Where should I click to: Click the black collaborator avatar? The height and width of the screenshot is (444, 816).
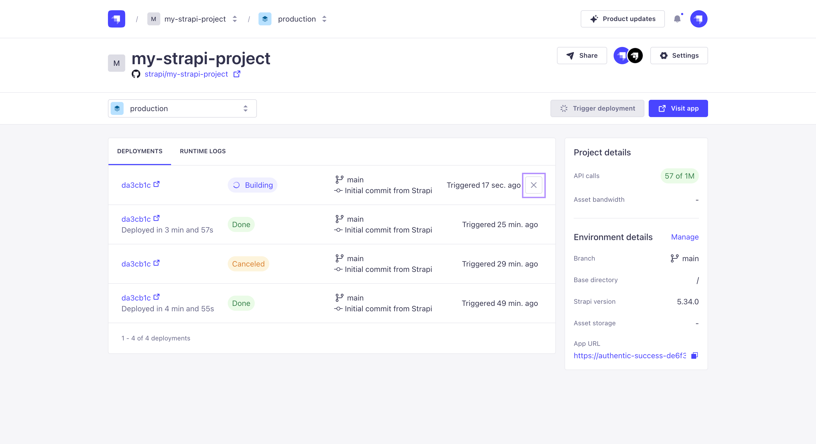[x=635, y=56]
